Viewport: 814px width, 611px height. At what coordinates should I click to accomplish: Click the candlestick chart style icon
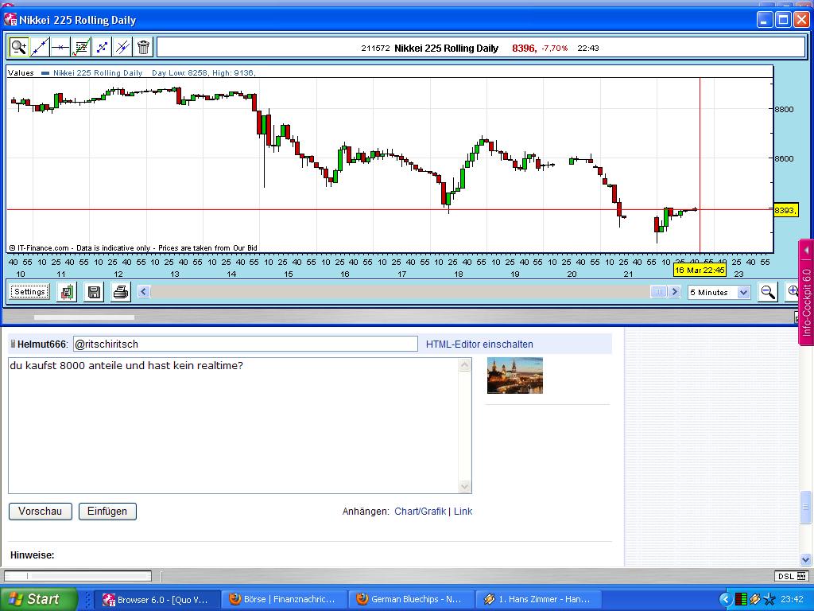point(67,292)
